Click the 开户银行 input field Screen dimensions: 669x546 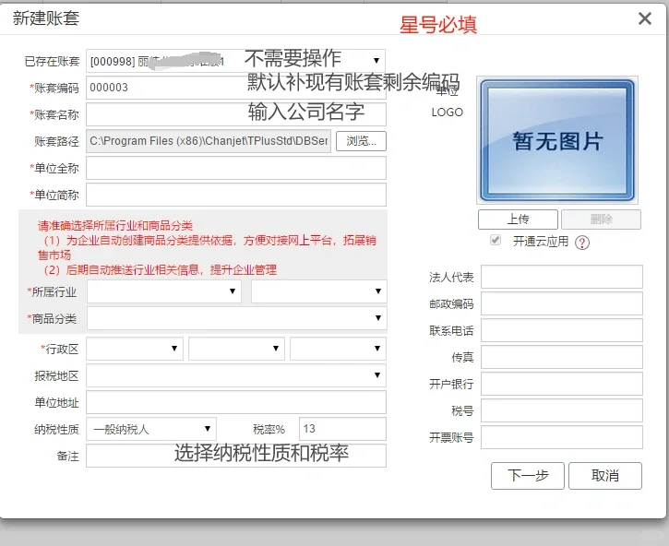[x=562, y=384]
